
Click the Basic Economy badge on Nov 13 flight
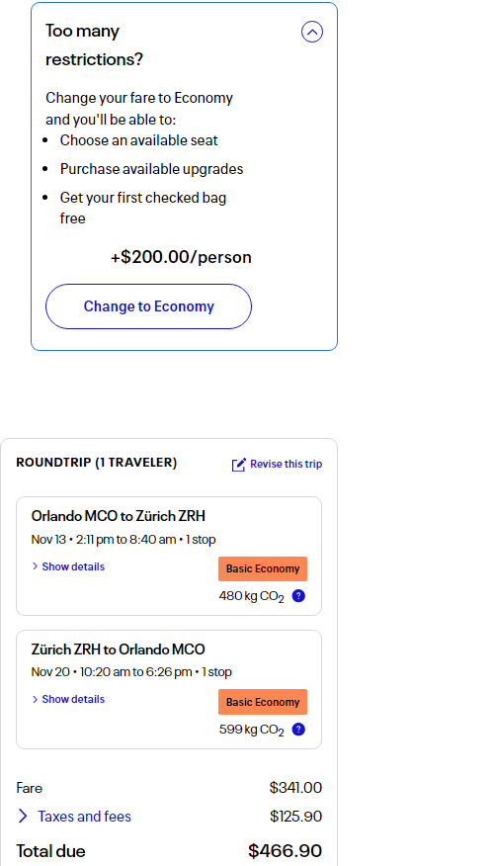pyautogui.click(x=263, y=568)
